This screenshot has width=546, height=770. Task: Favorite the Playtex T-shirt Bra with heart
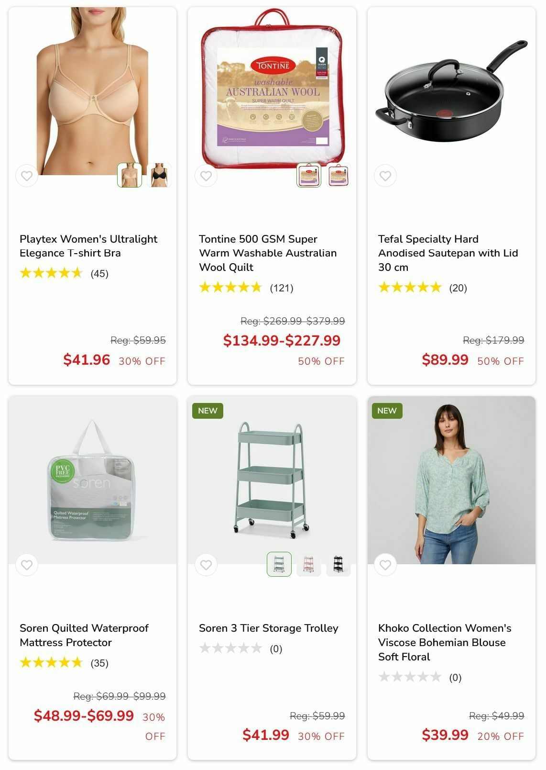point(27,176)
